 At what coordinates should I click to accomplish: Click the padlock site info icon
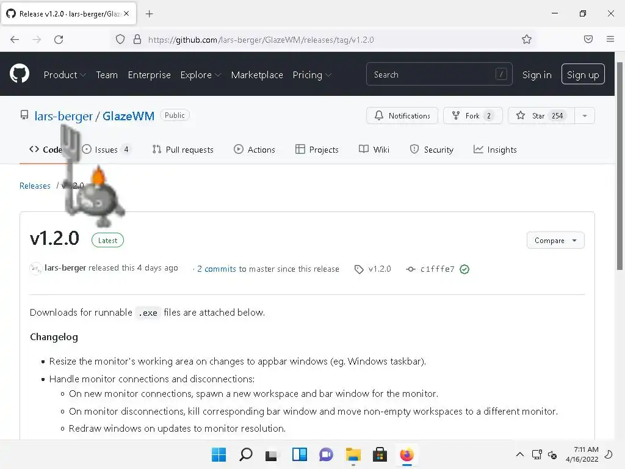pyautogui.click(x=137, y=40)
